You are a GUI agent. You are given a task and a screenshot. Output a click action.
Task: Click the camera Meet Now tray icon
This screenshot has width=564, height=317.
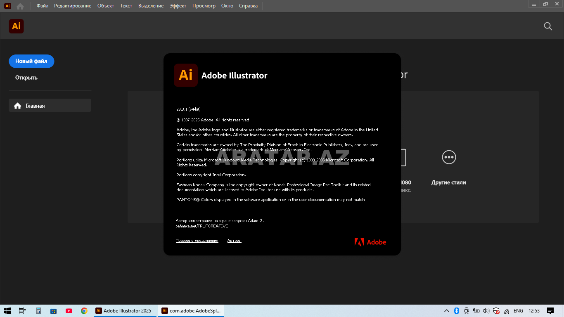pos(467,311)
